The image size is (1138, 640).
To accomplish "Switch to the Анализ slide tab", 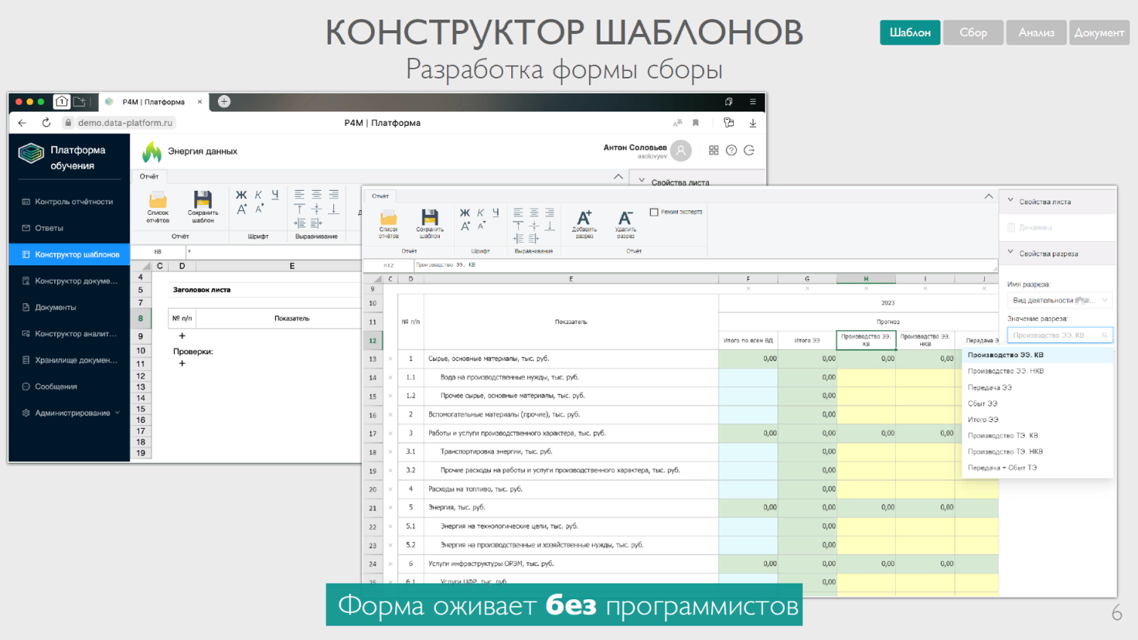I will tap(1036, 32).
